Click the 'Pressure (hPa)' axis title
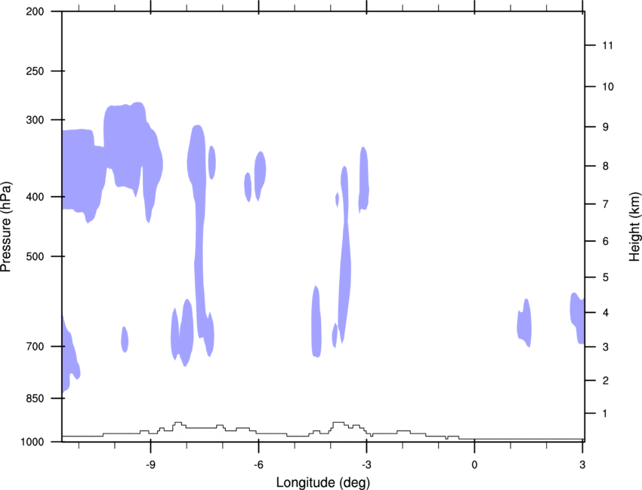642x490 pixels. (x=6, y=227)
